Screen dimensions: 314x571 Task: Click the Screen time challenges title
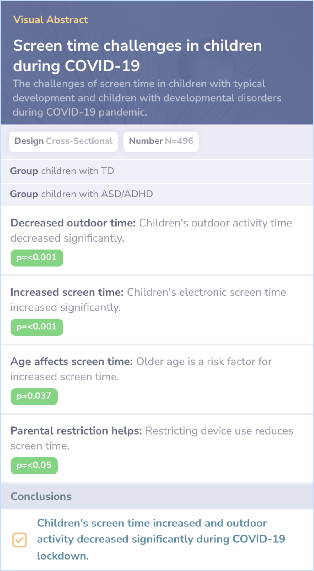point(138,56)
